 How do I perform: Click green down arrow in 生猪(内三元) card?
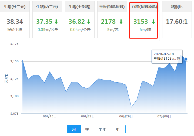pos(56,22)
